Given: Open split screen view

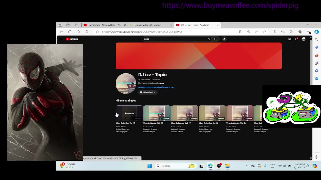Looking at the screenshot, I should [274, 32].
